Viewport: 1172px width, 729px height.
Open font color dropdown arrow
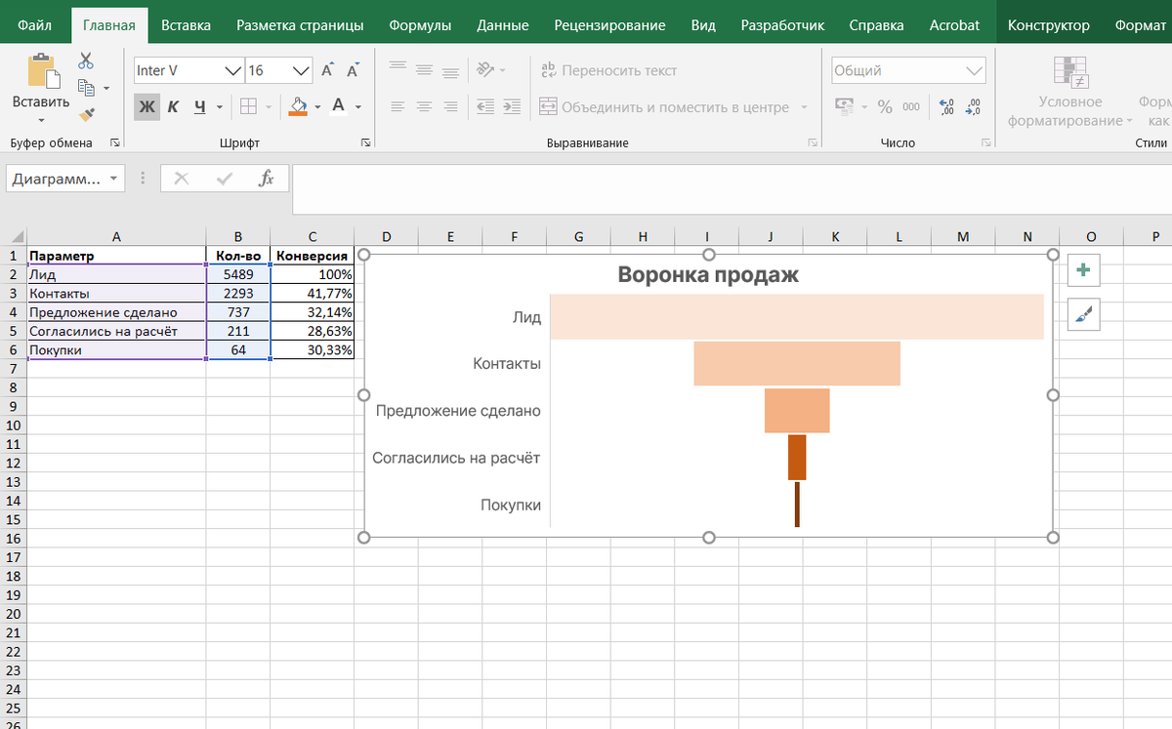click(x=358, y=107)
